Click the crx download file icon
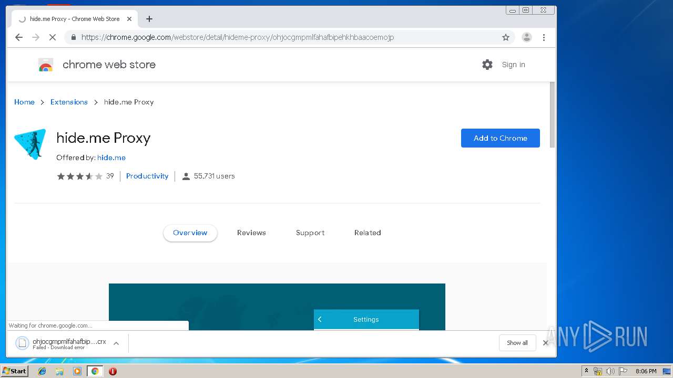Viewport: 673px width, 378px height. click(22, 343)
